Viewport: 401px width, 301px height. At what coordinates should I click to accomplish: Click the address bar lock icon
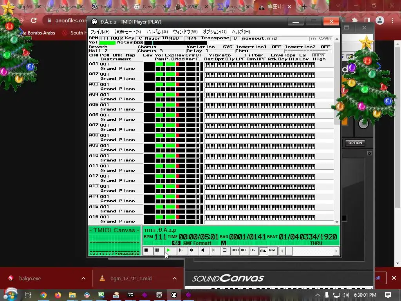[49, 20]
